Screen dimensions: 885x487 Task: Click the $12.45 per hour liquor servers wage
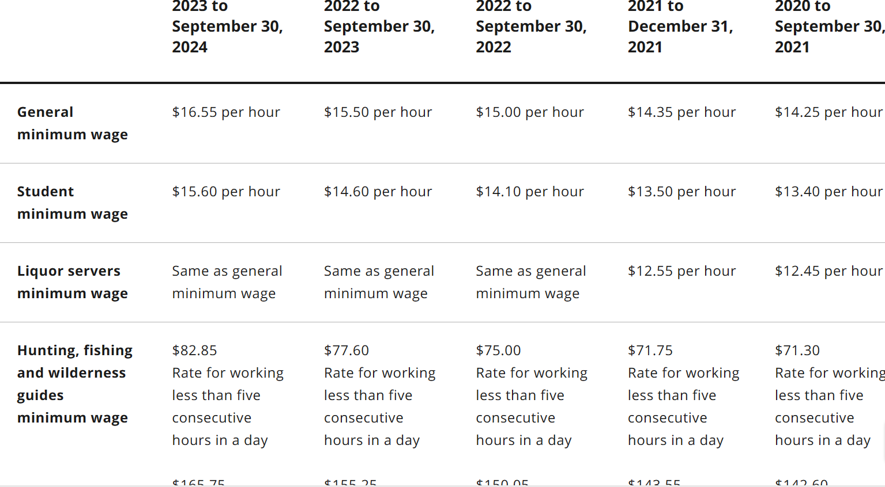click(x=828, y=271)
